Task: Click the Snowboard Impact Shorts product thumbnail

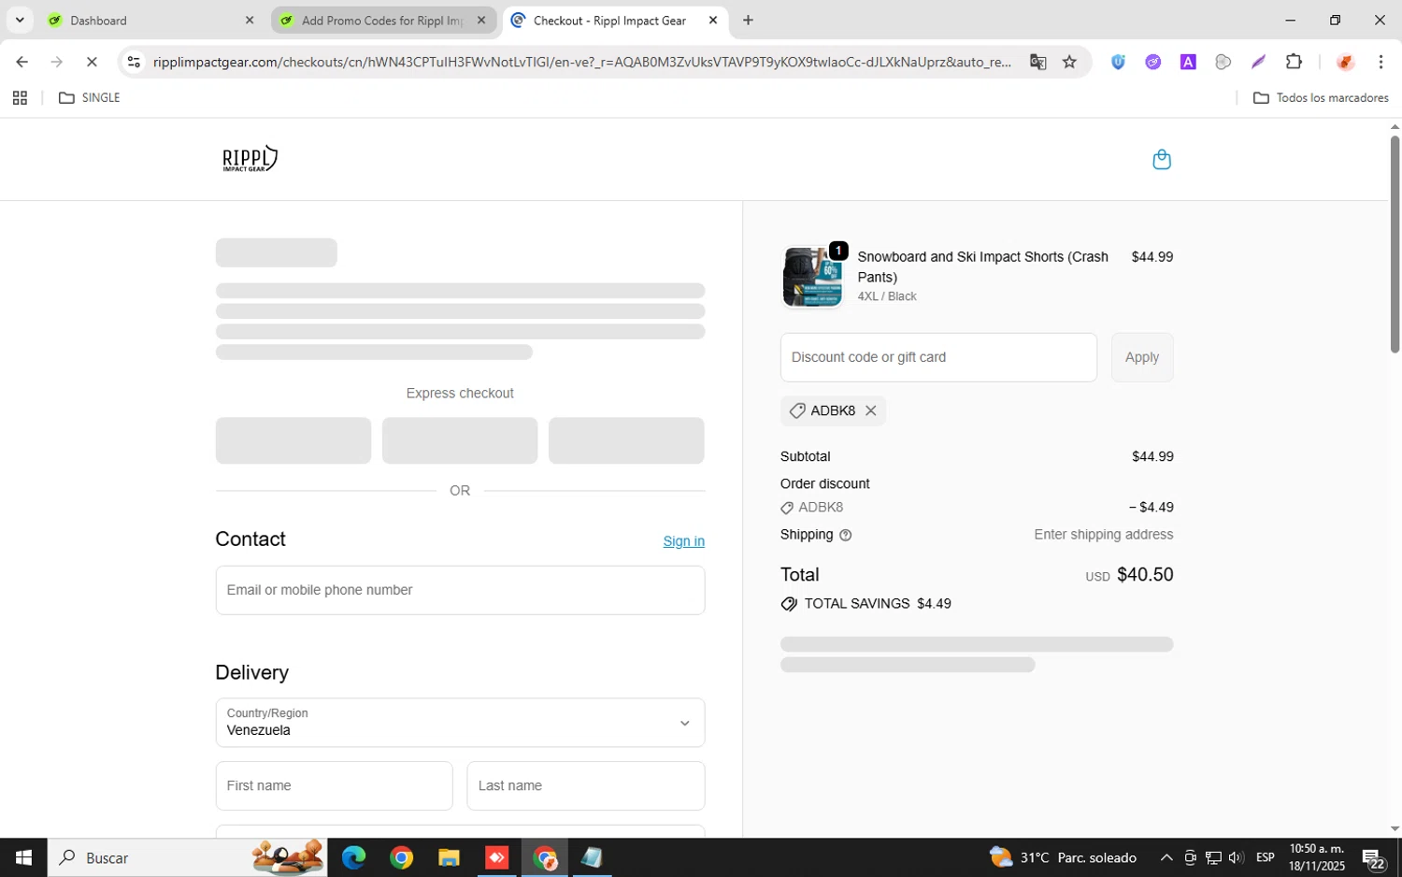Action: point(812,277)
